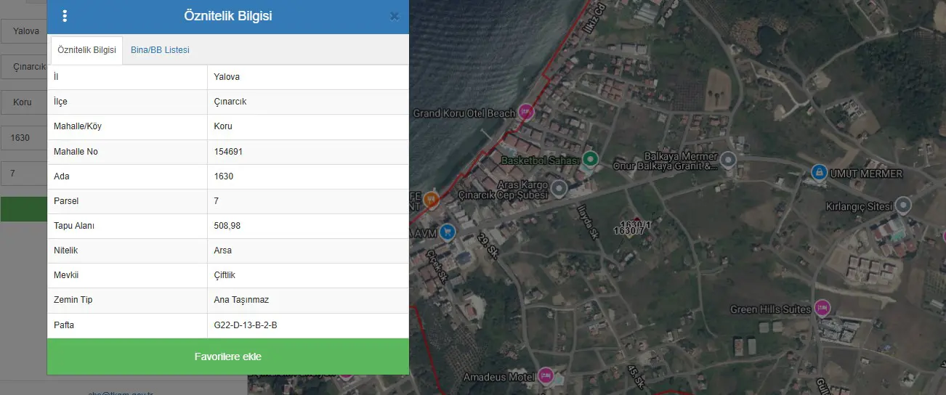Click the Aras Kargo Çınarcık marker icon
This screenshot has height=395, width=946.
pos(558,190)
